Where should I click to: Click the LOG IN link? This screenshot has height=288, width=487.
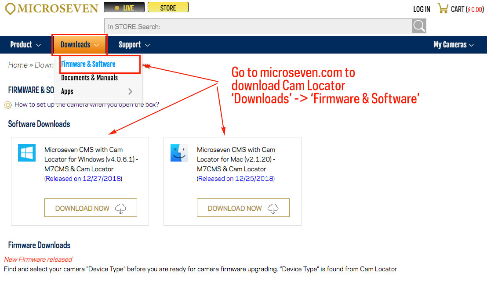422,9
